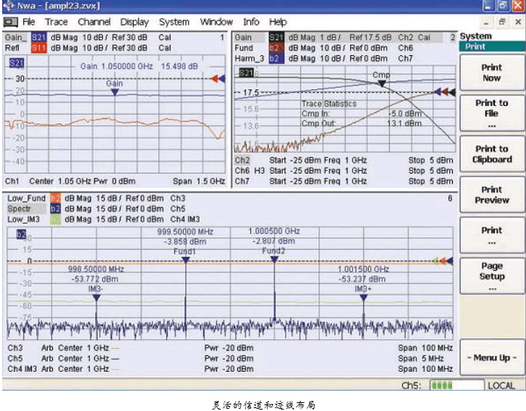
Task: Open the Page Setup dialog softkey
Action: pos(491,276)
